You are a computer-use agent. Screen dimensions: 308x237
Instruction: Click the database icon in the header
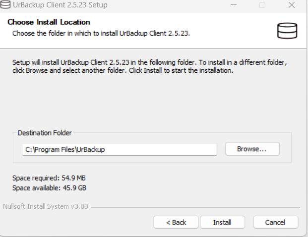coord(287,31)
